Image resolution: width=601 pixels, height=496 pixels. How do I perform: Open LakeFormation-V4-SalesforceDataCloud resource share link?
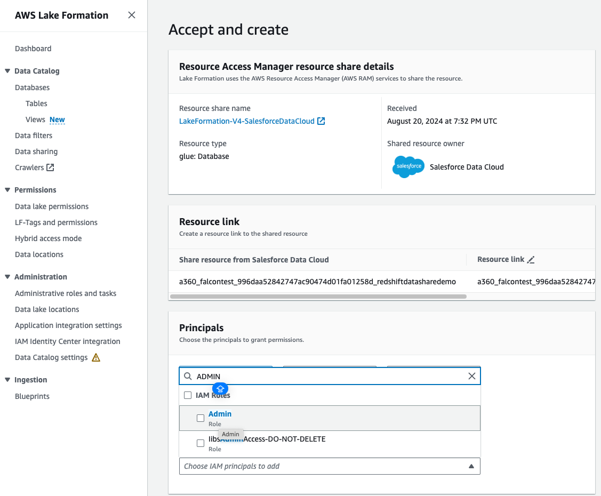coord(247,121)
